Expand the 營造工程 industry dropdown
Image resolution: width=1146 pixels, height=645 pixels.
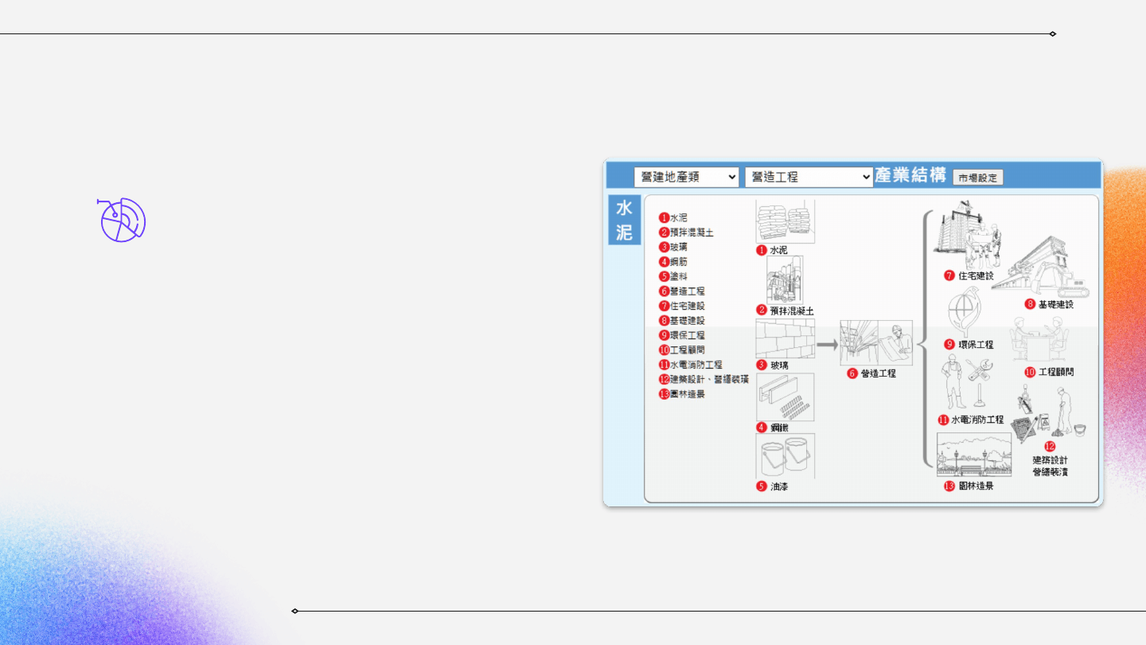coord(809,177)
